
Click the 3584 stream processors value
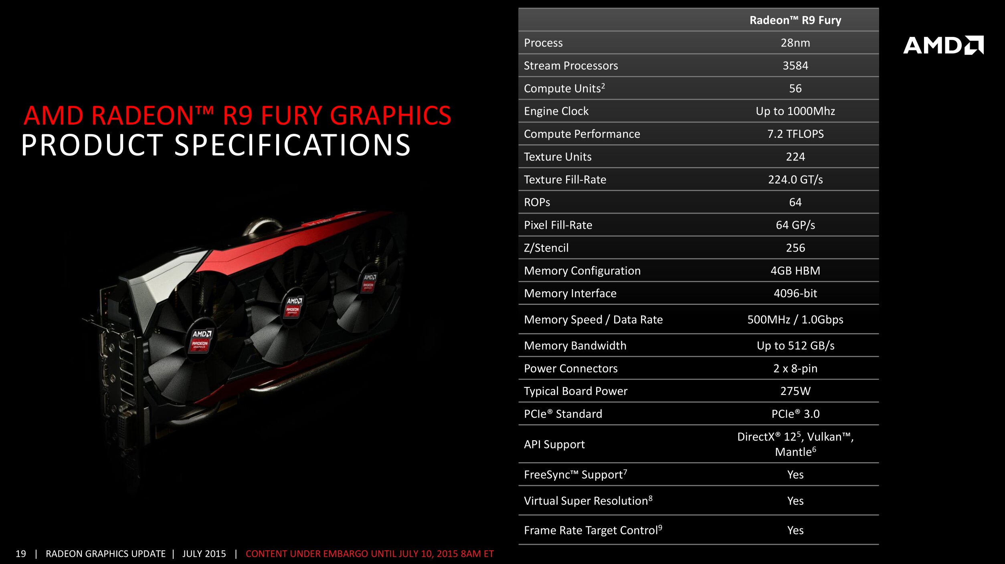tap(795, 66)
